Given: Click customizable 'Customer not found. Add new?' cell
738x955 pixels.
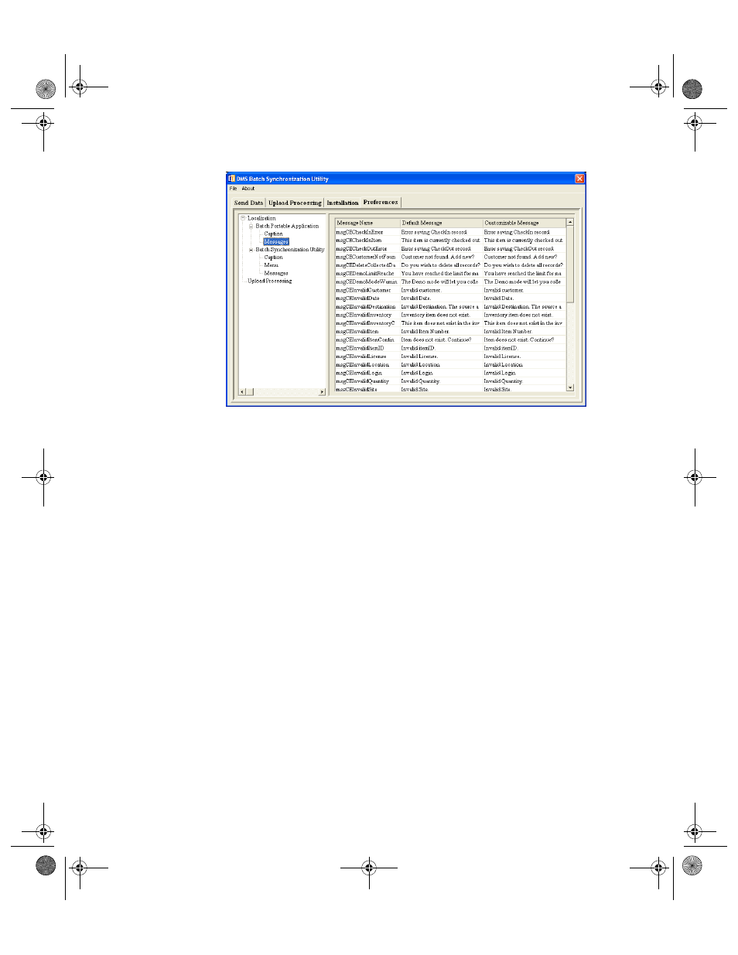Looking at the screenshot, I should pyautogui.click(x=524, y=257).
